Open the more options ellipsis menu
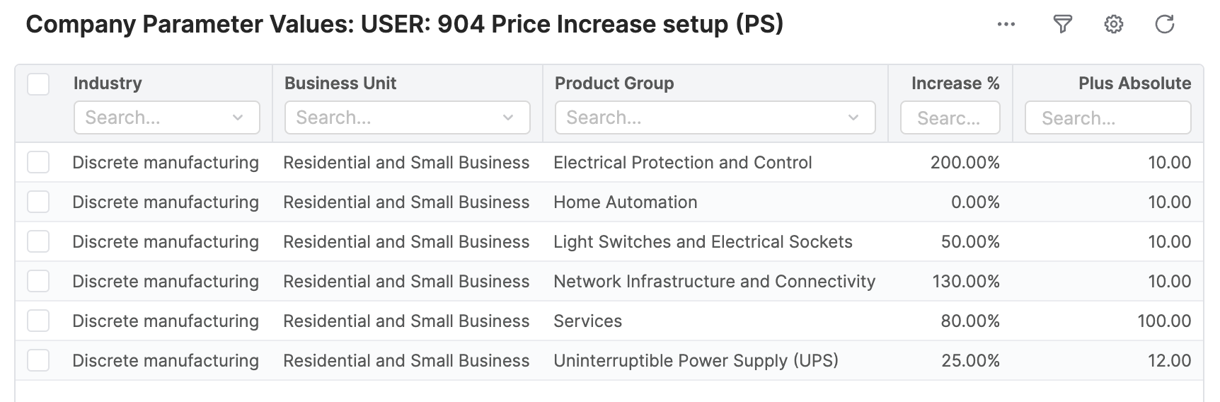Viewport: 1220px width, 402px height. [x=1006, y=25]
